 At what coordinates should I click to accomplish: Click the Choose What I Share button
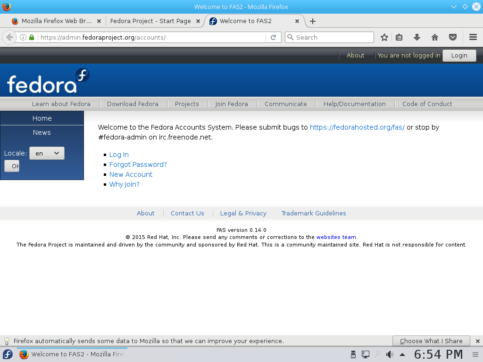pyautogui.click(x=431, y=341)
